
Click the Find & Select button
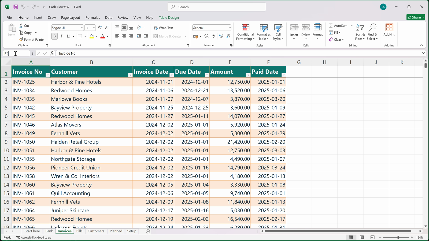pos(372,32)
